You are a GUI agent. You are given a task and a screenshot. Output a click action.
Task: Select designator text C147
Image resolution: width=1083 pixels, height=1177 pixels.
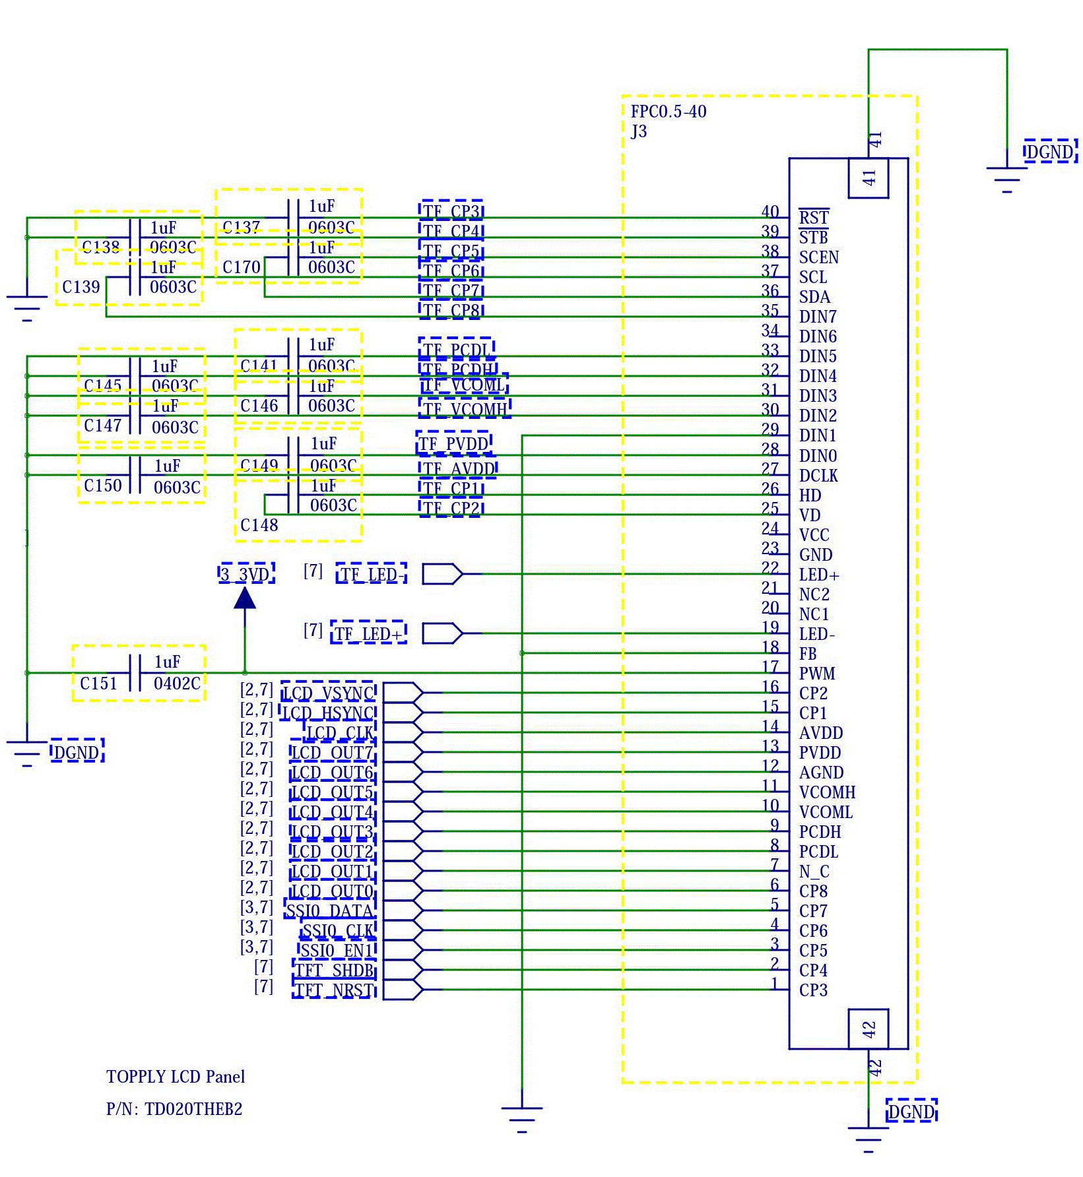point(103,426)
